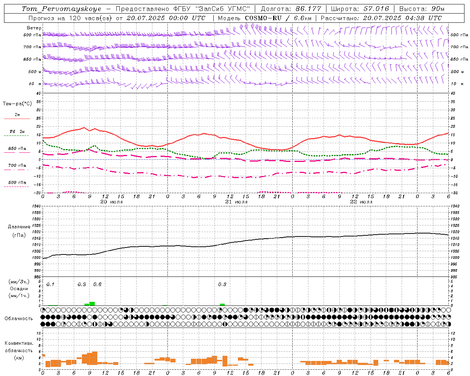Click the "Тем-ра(°C)" temperature axis title
Viewport: 470px width, 376px height.
point(17,104)
